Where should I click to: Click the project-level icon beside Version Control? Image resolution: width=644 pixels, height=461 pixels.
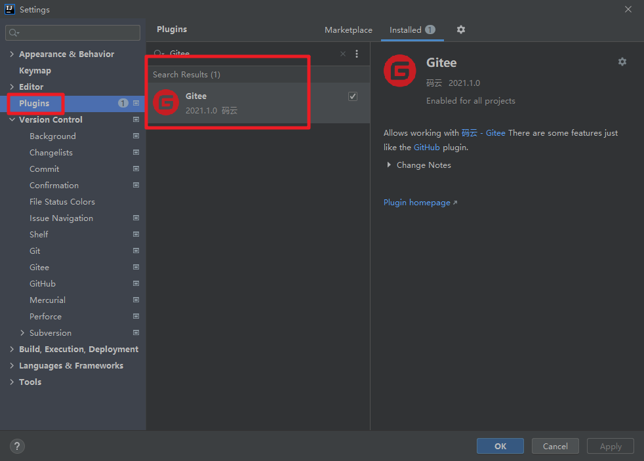click(136, 119)
